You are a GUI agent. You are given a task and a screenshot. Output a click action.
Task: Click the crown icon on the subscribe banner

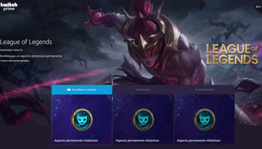(69, 89)
